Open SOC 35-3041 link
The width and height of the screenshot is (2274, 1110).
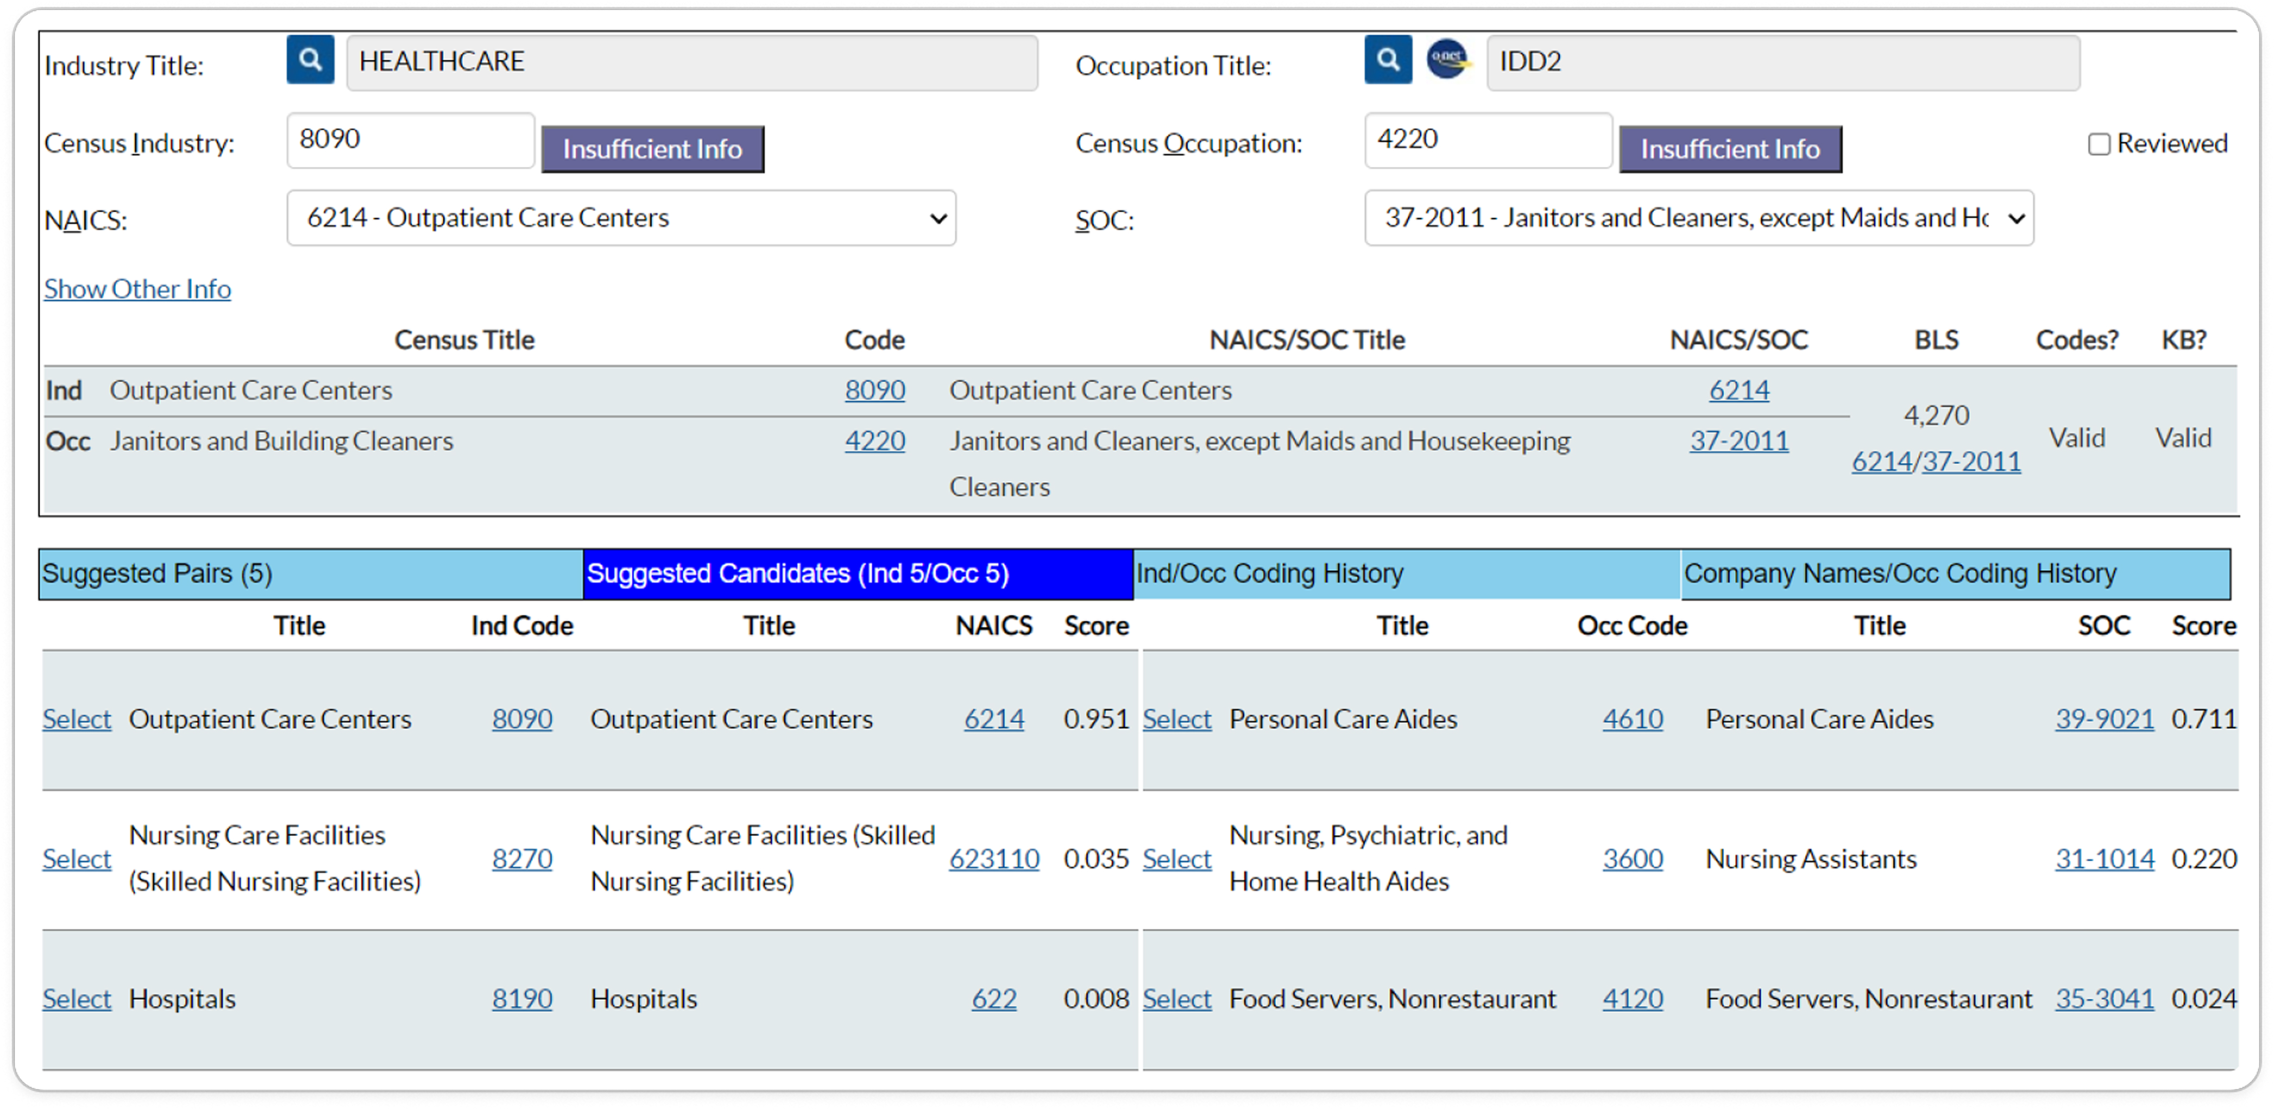(2104, 999)
